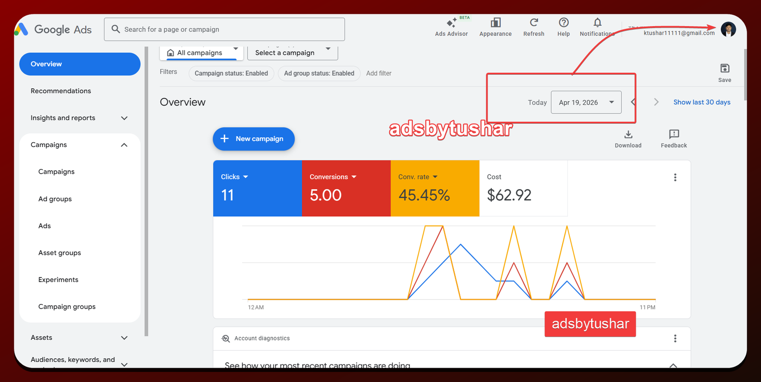
Task: Click the 45.45% conversion rate value
Action: pyautogui.click(x=424, y=195)
